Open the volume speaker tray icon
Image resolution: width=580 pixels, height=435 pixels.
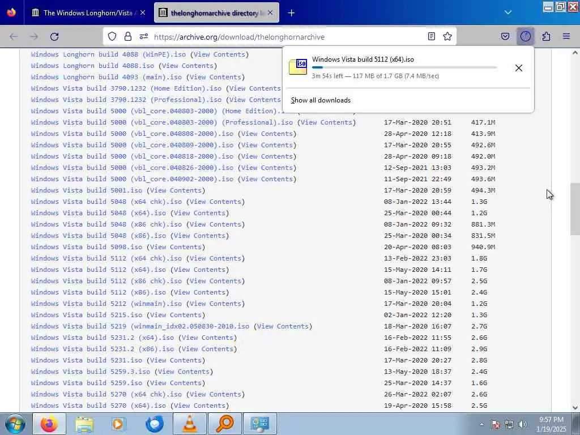(x=523, y=424)
